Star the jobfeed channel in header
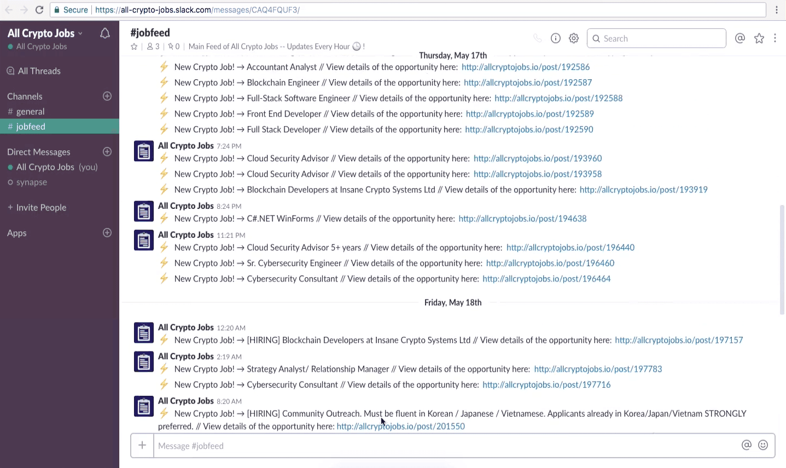 coord(134,46)
